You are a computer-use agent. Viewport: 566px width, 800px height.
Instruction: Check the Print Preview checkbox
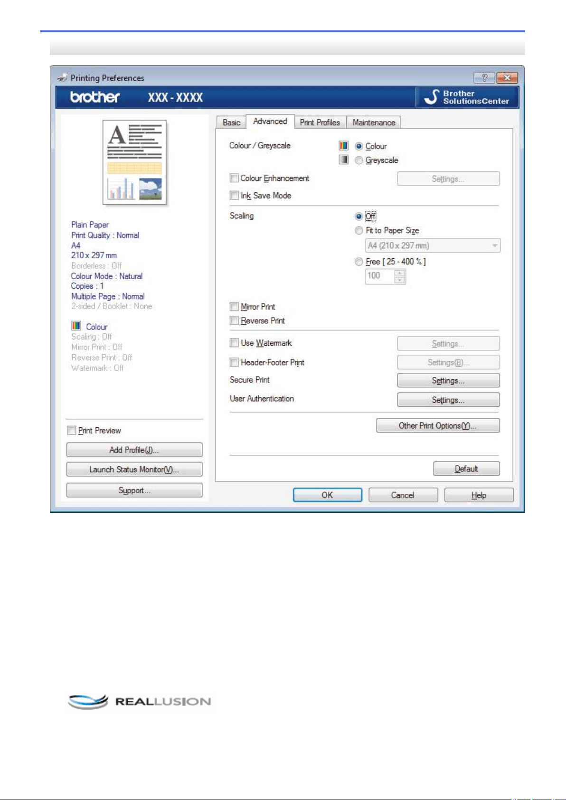click(x=72, y=430)
